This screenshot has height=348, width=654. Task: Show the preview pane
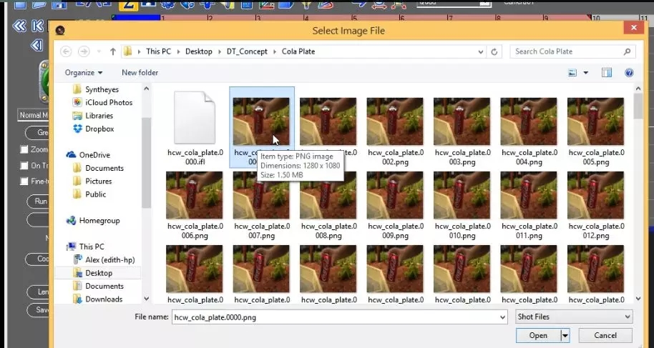[x=607, y=73]
